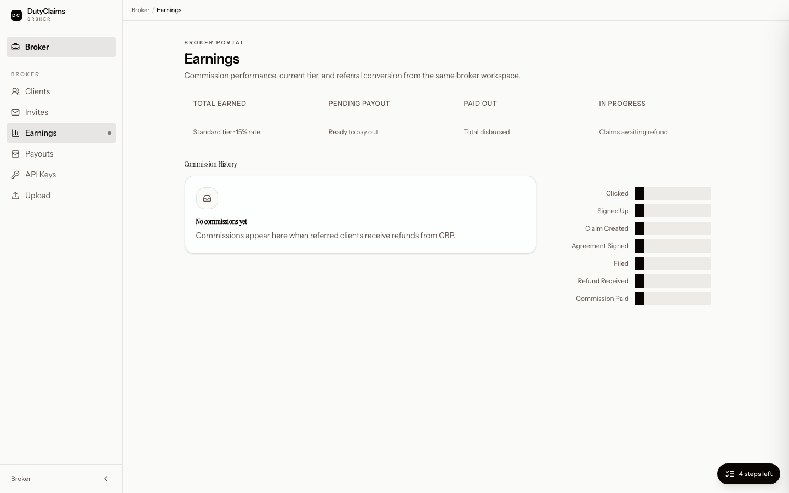Collapse the sidebar with the chevron
Screen dimensions: 789x493
(x=106, y=479)
